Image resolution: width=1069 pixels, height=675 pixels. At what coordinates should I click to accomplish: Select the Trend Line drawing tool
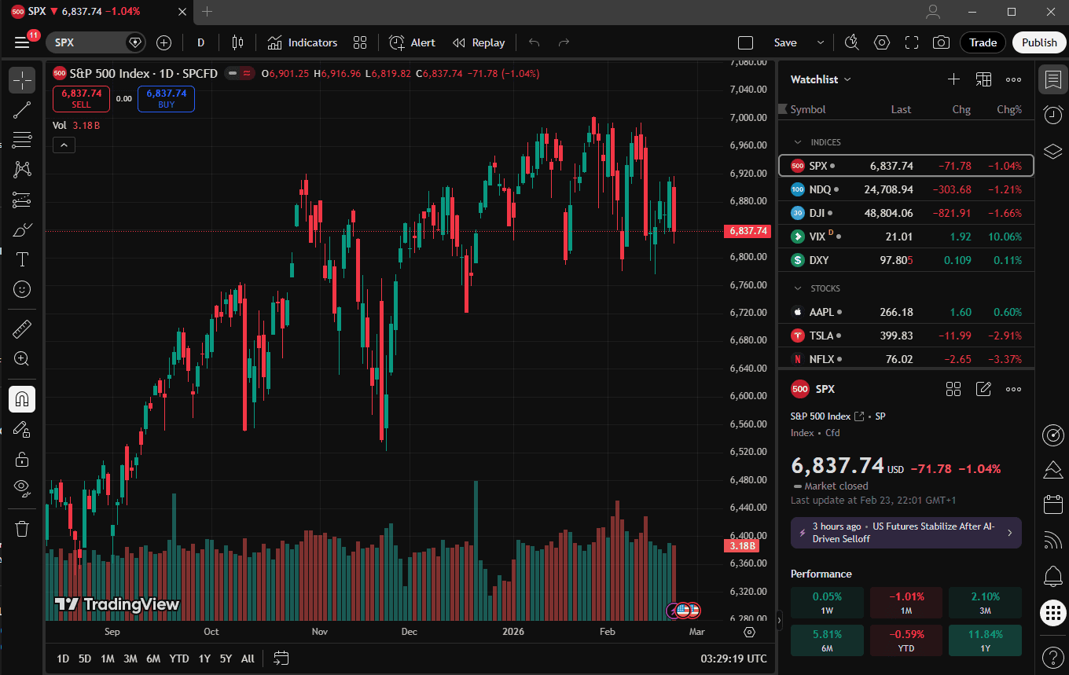(x=22, y=109)
